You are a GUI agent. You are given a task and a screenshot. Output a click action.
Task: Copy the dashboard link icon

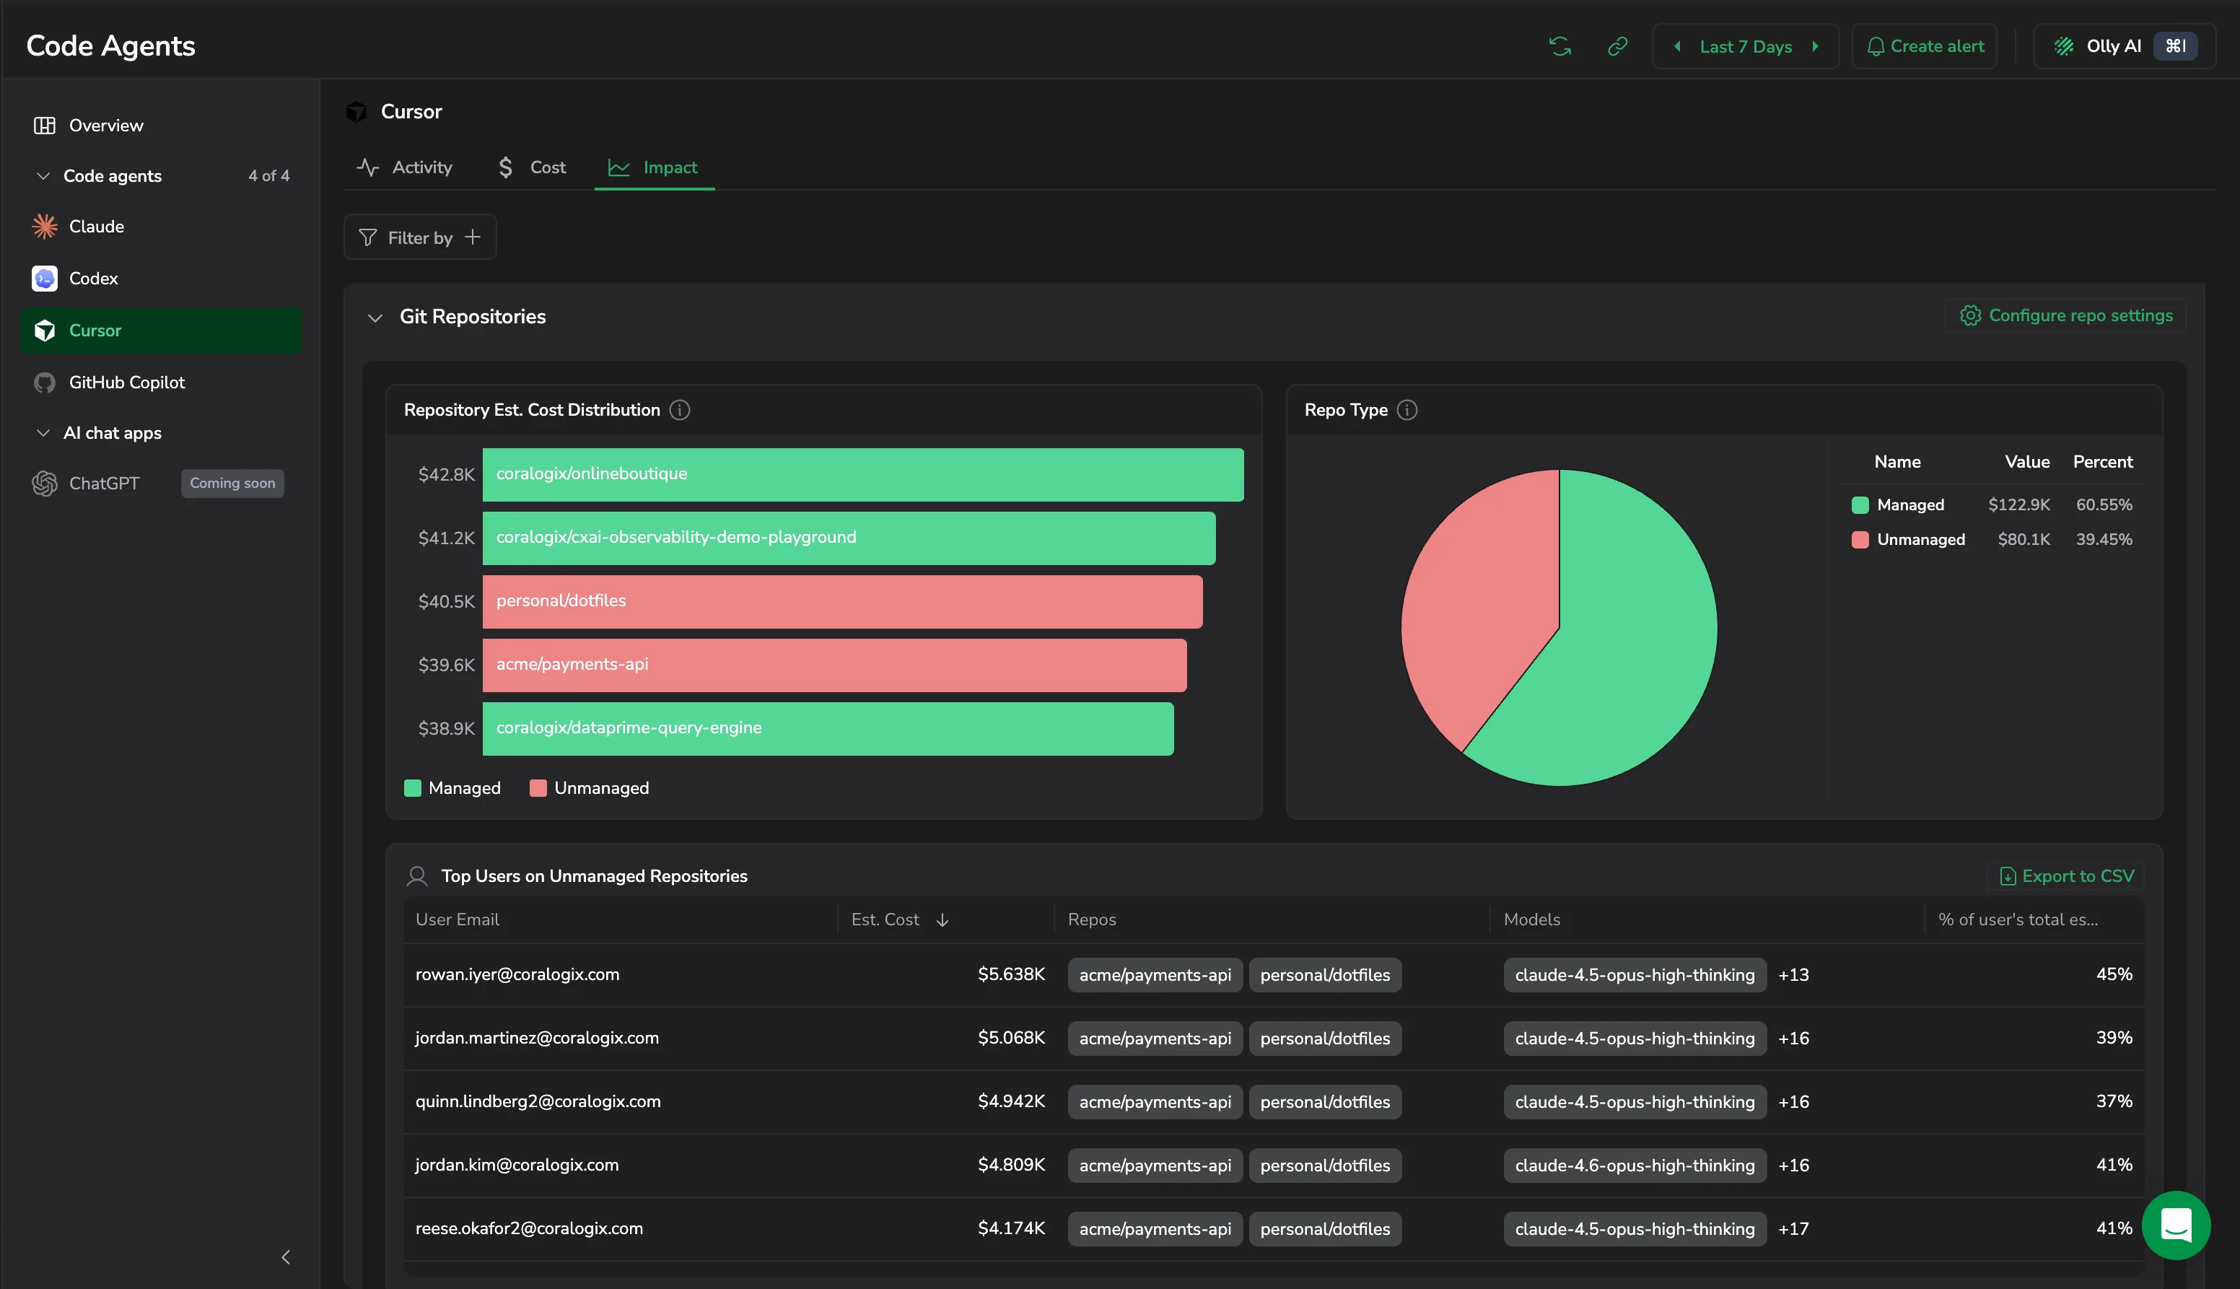click(1617, 46)
